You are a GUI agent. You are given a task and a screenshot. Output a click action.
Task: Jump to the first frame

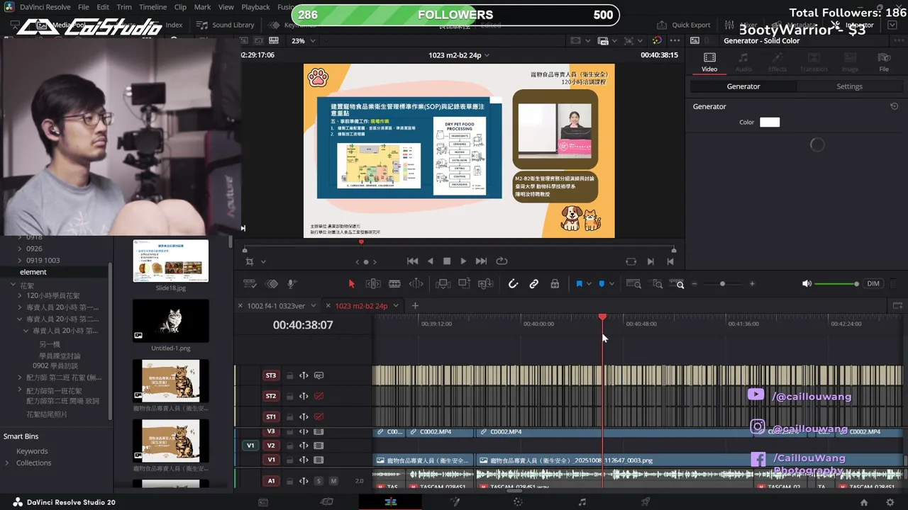click(412, 261)
